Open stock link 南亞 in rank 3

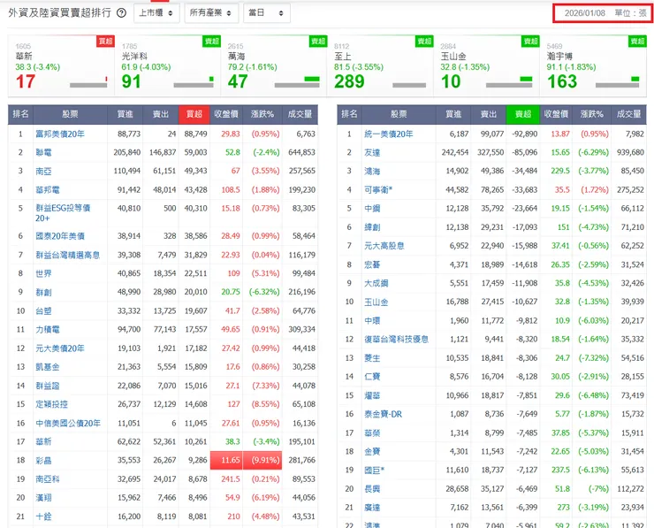[43, 171]
